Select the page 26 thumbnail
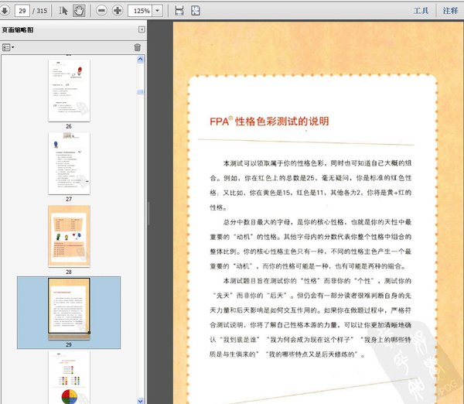 68,89
